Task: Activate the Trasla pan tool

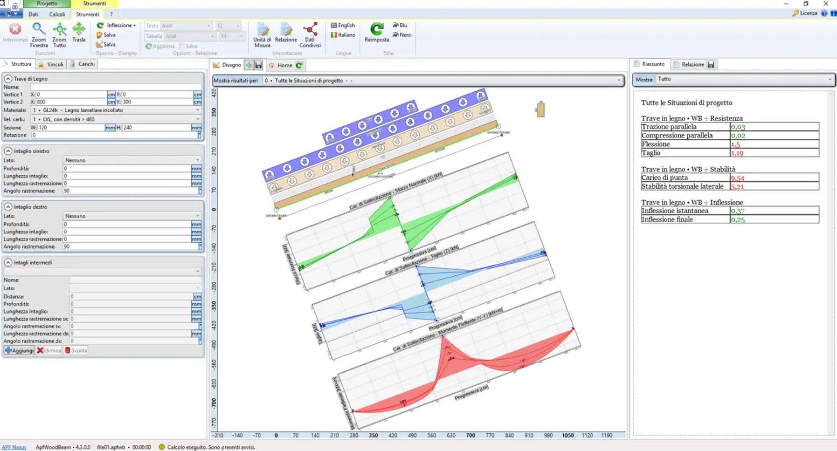Action: tap(79, 30)
